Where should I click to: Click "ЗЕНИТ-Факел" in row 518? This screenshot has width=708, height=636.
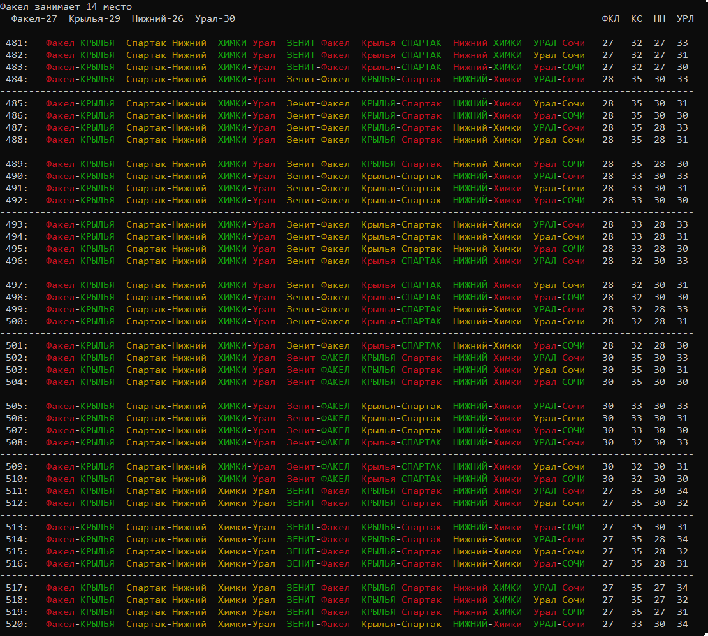319,600
